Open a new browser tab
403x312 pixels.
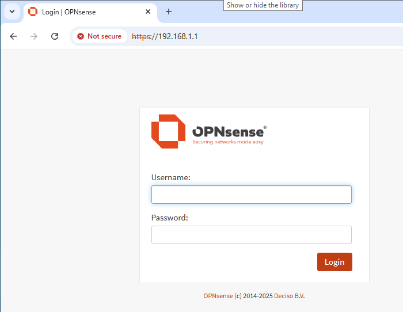pos(169,12)
